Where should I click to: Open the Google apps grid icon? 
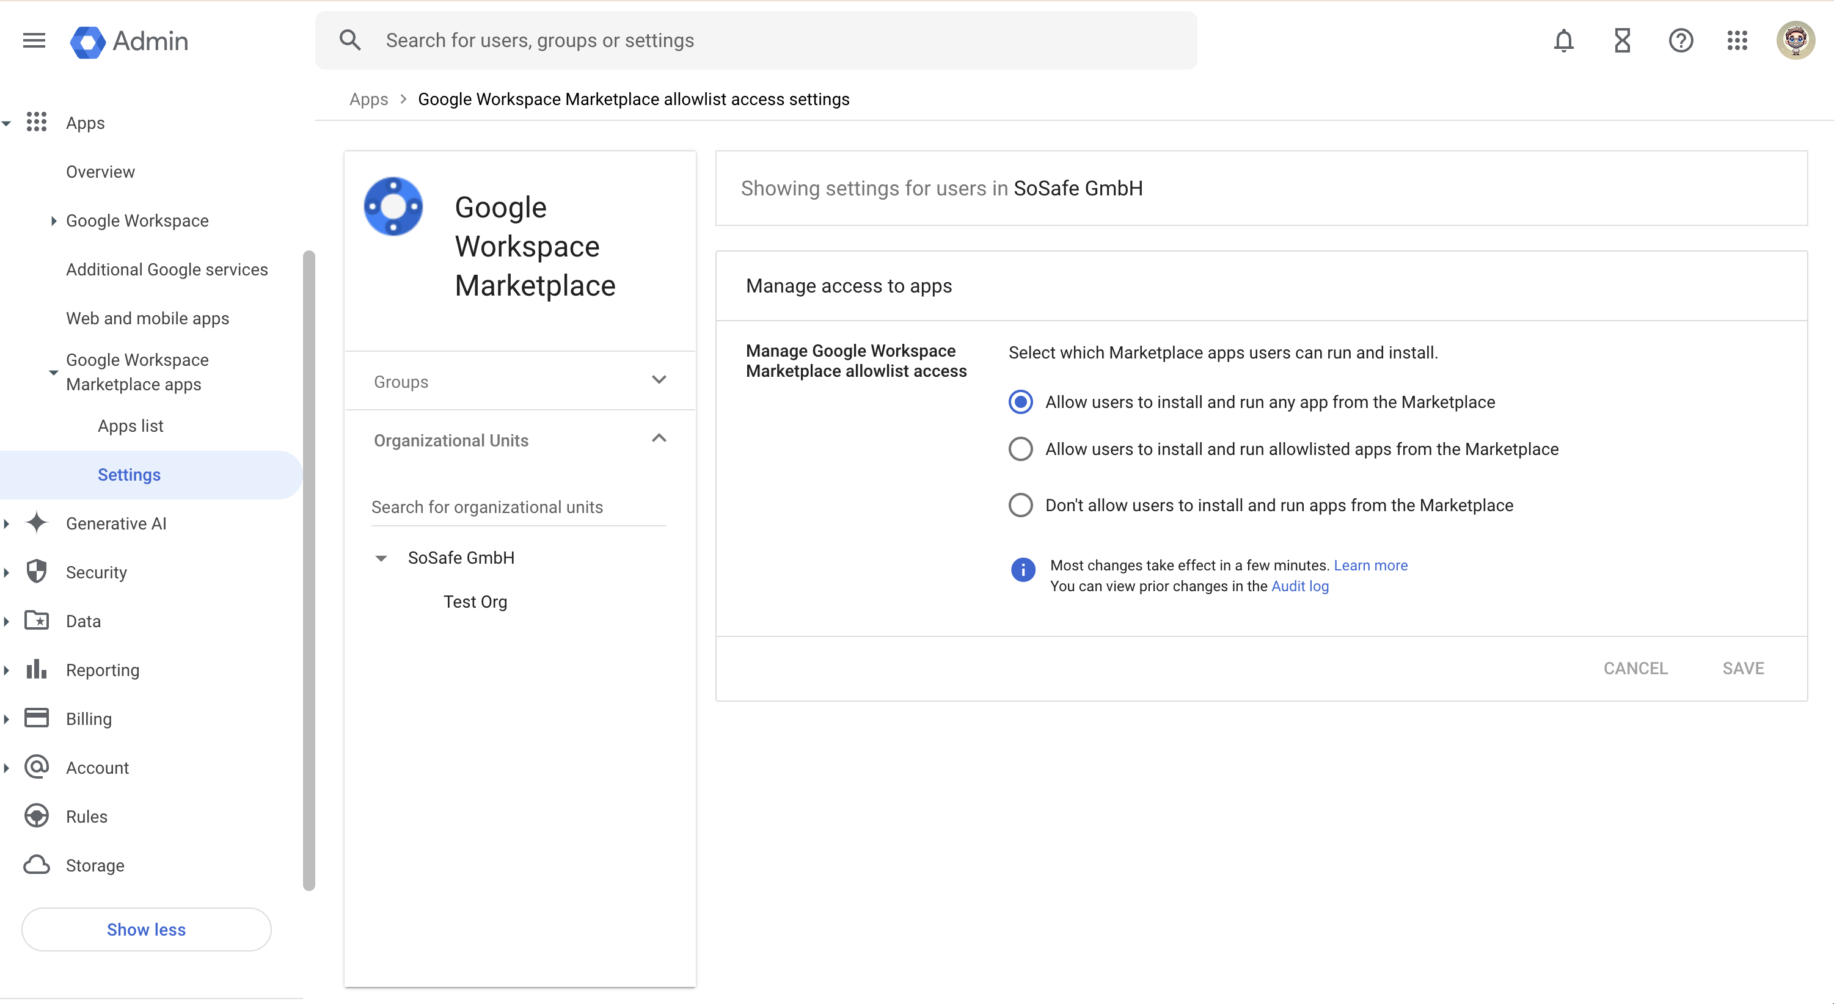[1737, 40]
